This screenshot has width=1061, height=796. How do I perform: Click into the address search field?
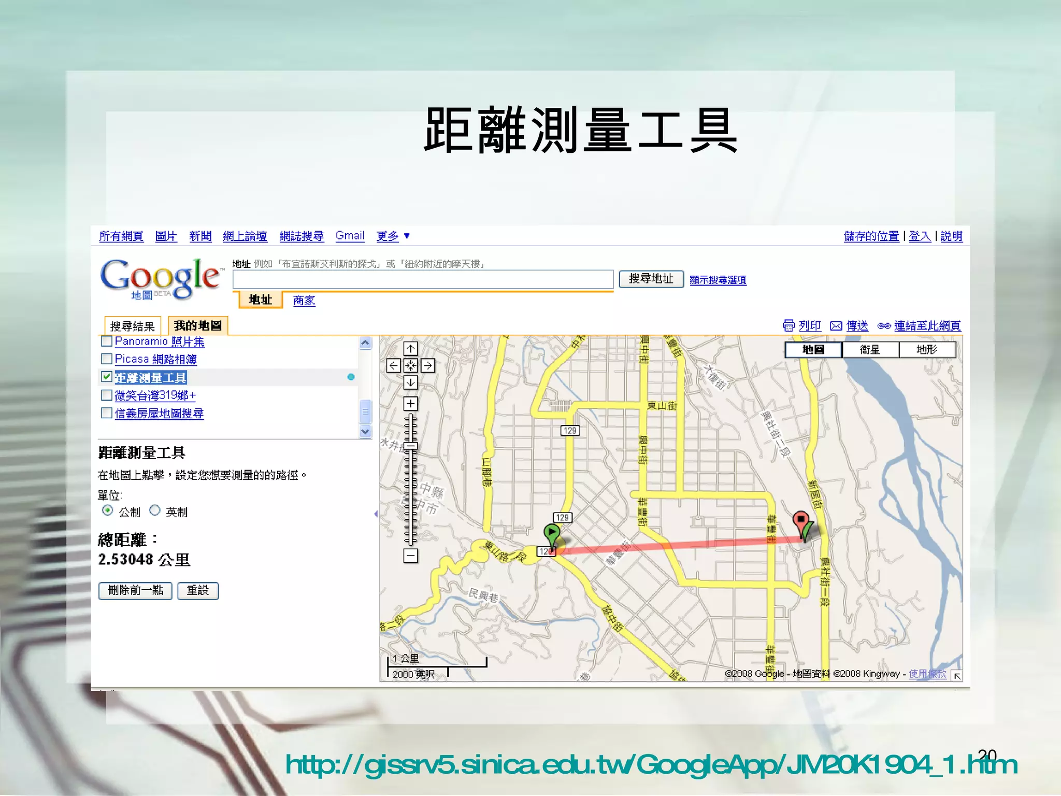423,279
